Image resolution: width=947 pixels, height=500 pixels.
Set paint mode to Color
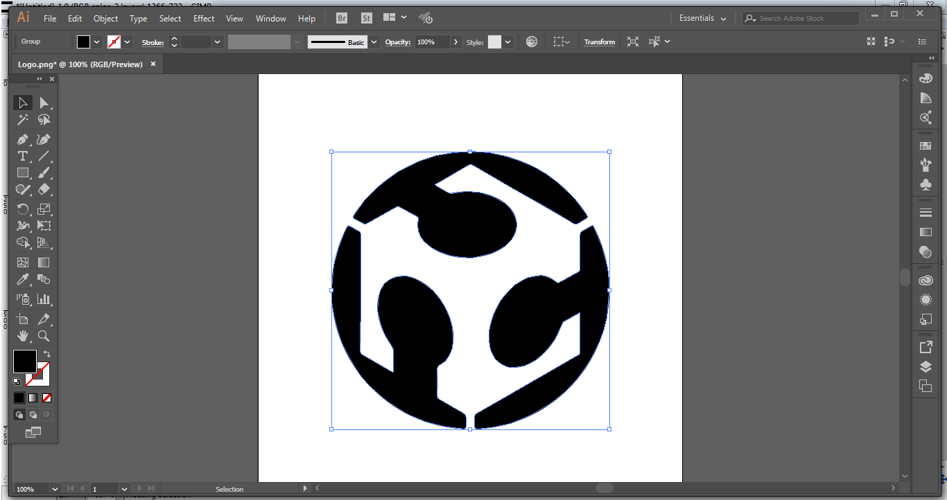19,398
